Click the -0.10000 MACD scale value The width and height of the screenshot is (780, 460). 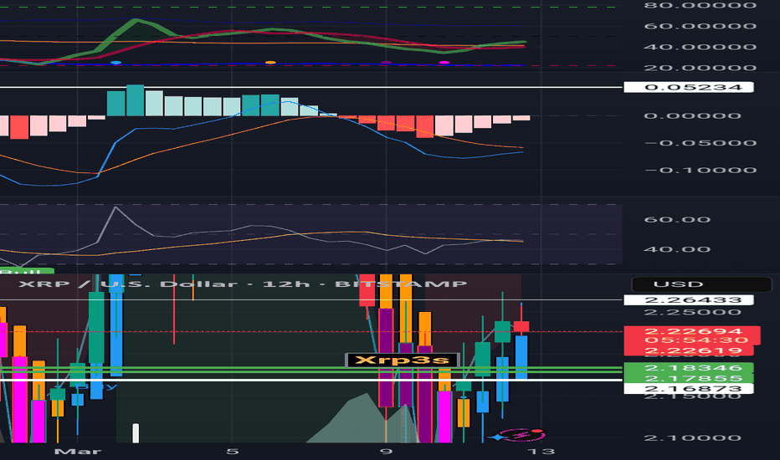point(700,170)
